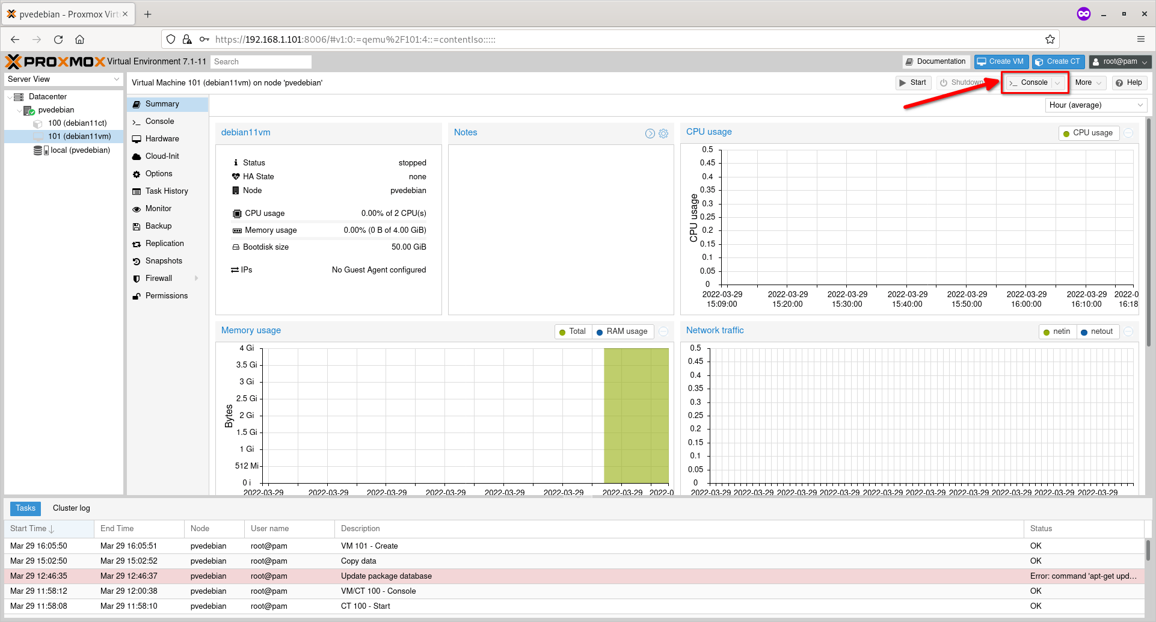Click the Shutdown button
The image size is (1156, 622).
[x=964, y=83]
